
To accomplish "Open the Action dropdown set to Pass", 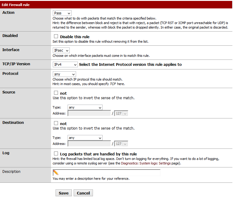I will [x=62, y=13].
